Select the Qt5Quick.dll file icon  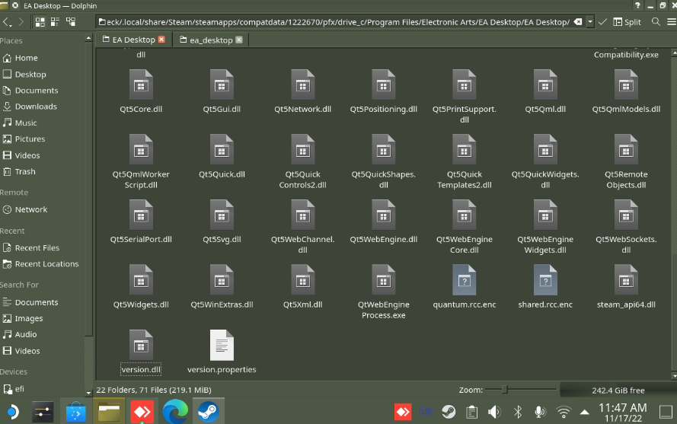[x=222, y=150]
